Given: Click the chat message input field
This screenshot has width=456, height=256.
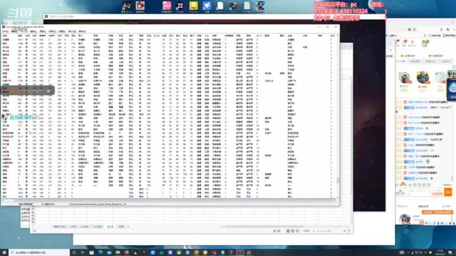Looking at the screenshot, I should pyautogui.click(x=424, y=192).
